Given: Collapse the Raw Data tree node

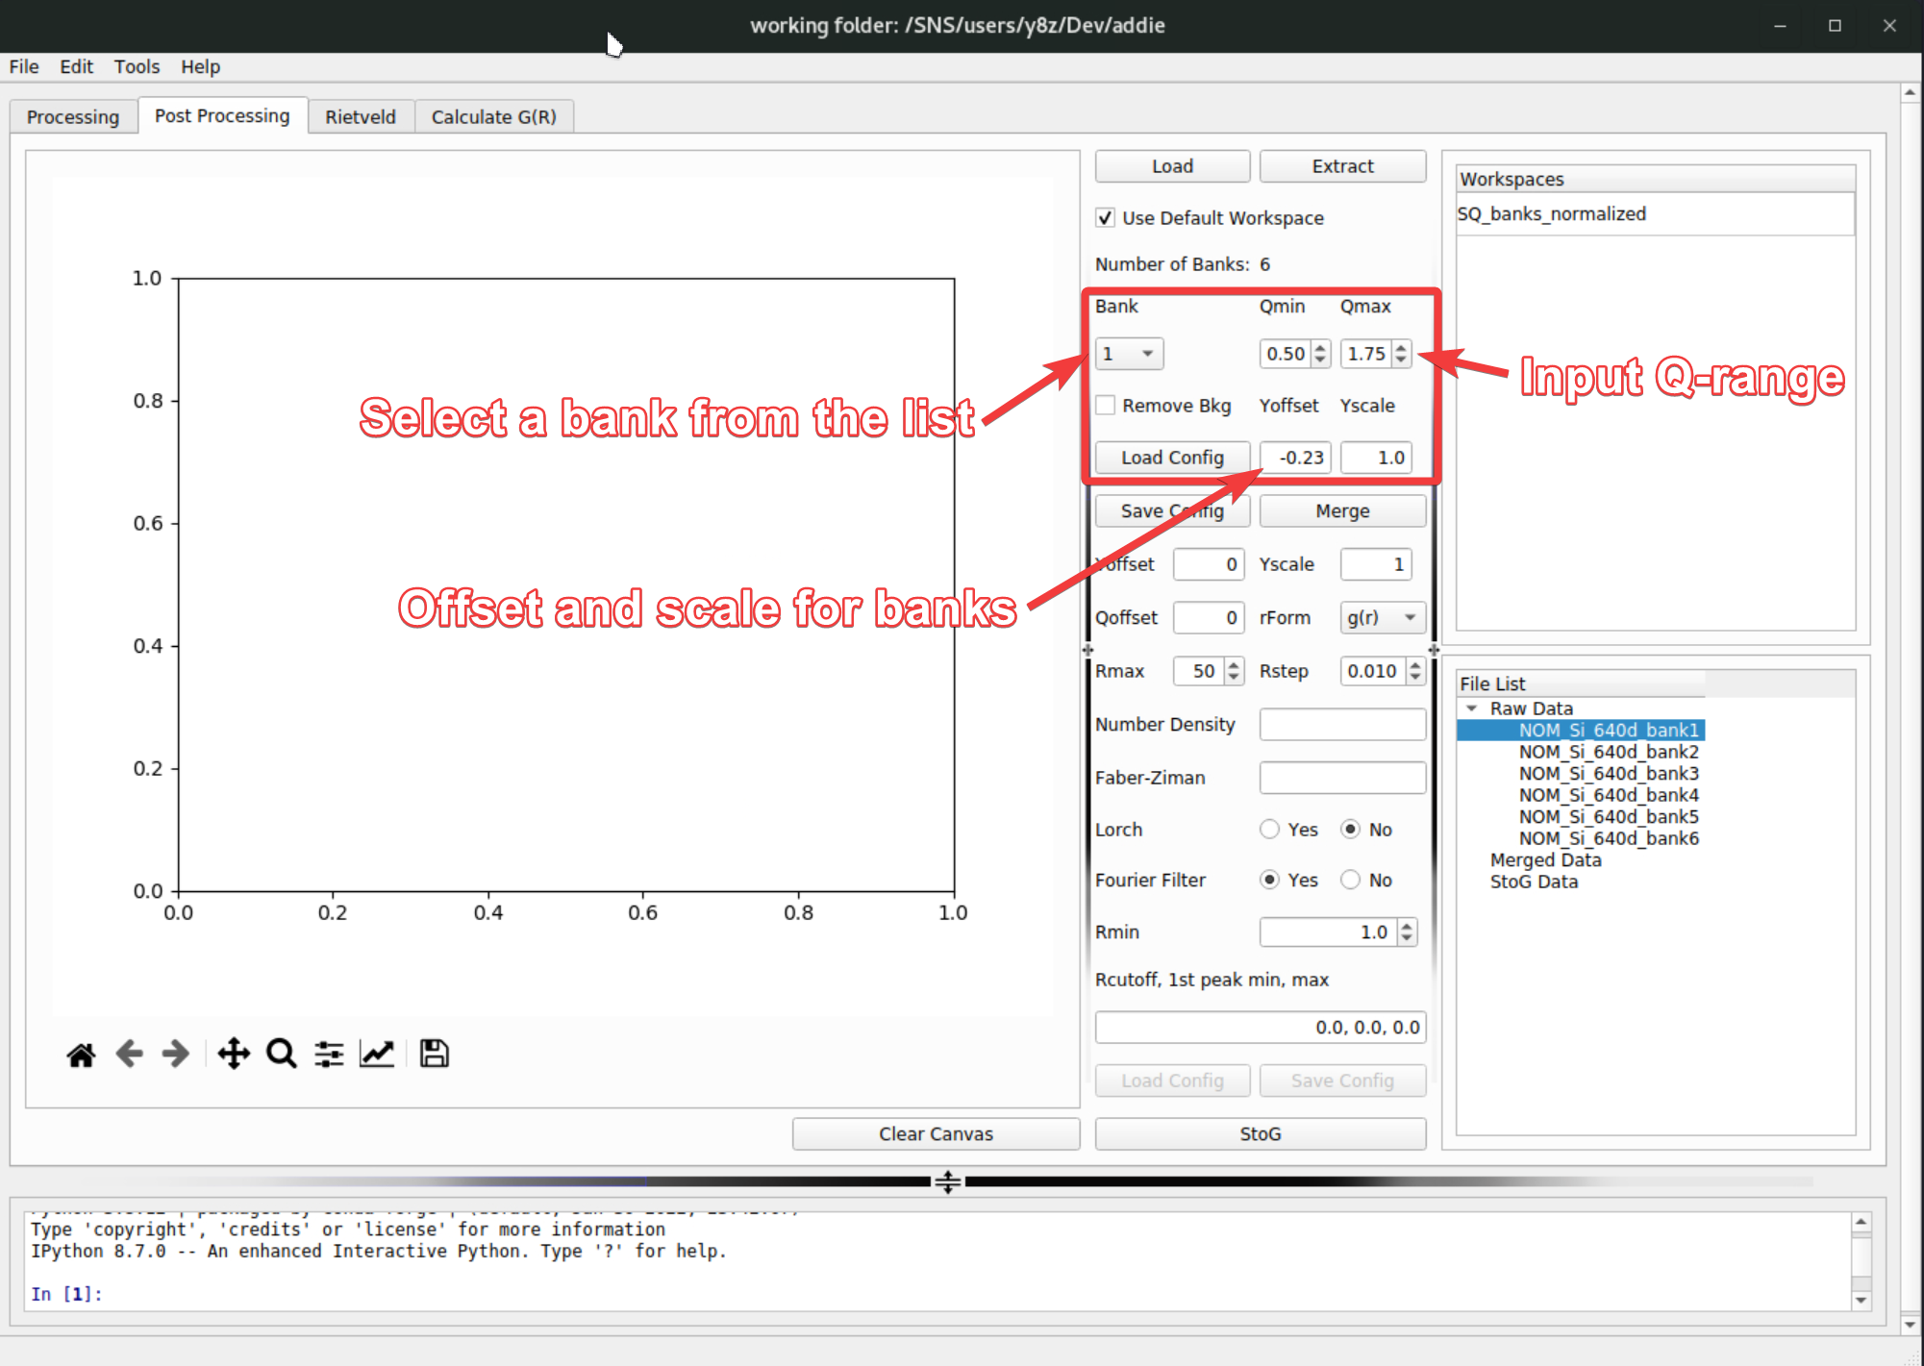Looking at the screenshot, I should click(1471, 708).
